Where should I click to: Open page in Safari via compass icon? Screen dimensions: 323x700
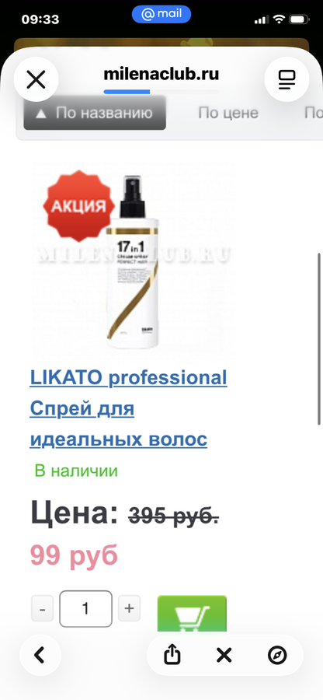coord(276,655)
